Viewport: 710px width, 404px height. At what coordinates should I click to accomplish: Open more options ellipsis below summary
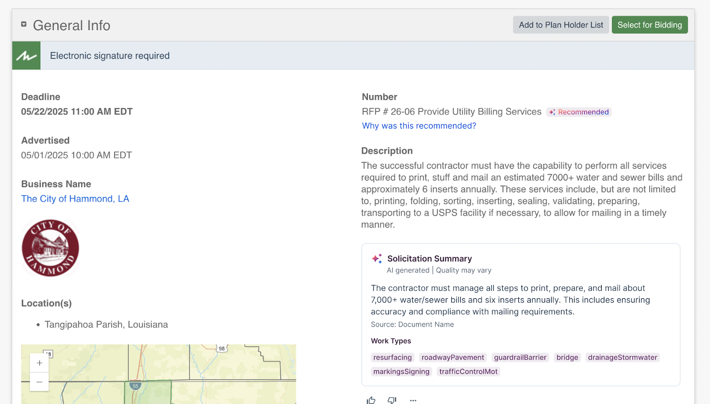point(413,400)
